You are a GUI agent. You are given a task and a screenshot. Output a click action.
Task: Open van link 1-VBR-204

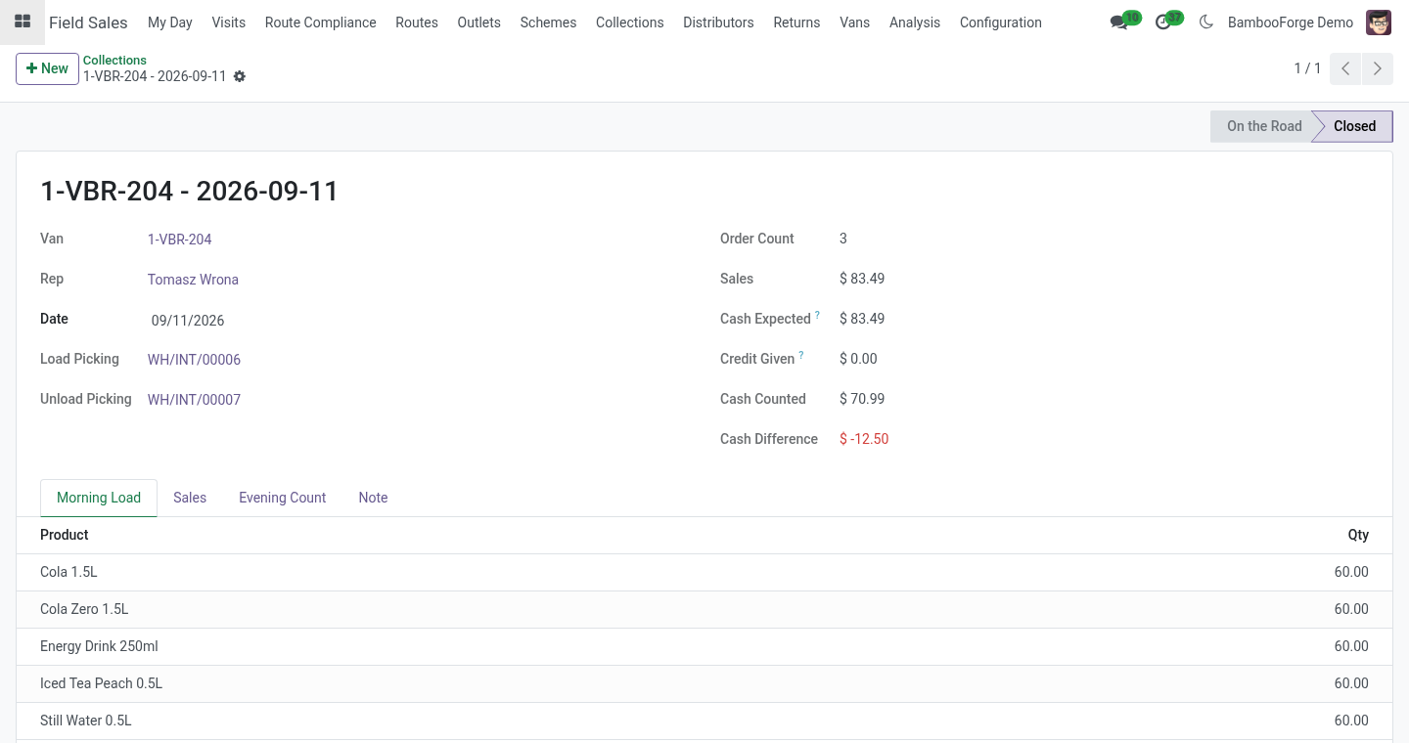click(179, 240)
